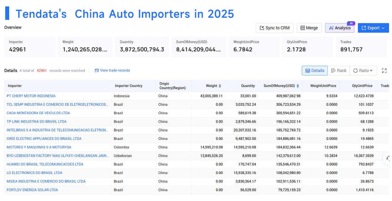Open HUAWEI DO BRASIL TELECOMUNICACOES LTDA

click(45, 164)
